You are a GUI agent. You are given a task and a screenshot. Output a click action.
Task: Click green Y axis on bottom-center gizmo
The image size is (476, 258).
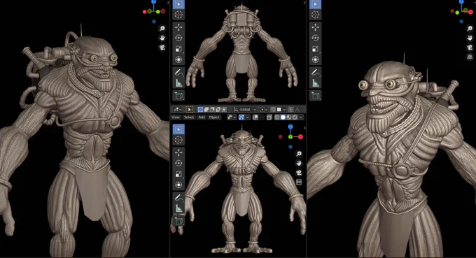(x=290, y=137)
